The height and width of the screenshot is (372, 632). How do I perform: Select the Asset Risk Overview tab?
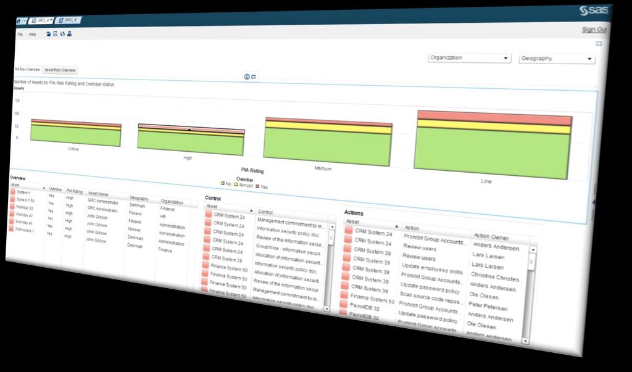[x=60, y=70]
